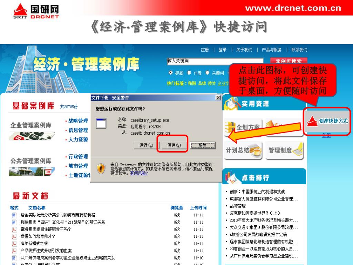Open the 注册 menu link
The width and height of the screenshot is (353, 265).
point(205,50)
